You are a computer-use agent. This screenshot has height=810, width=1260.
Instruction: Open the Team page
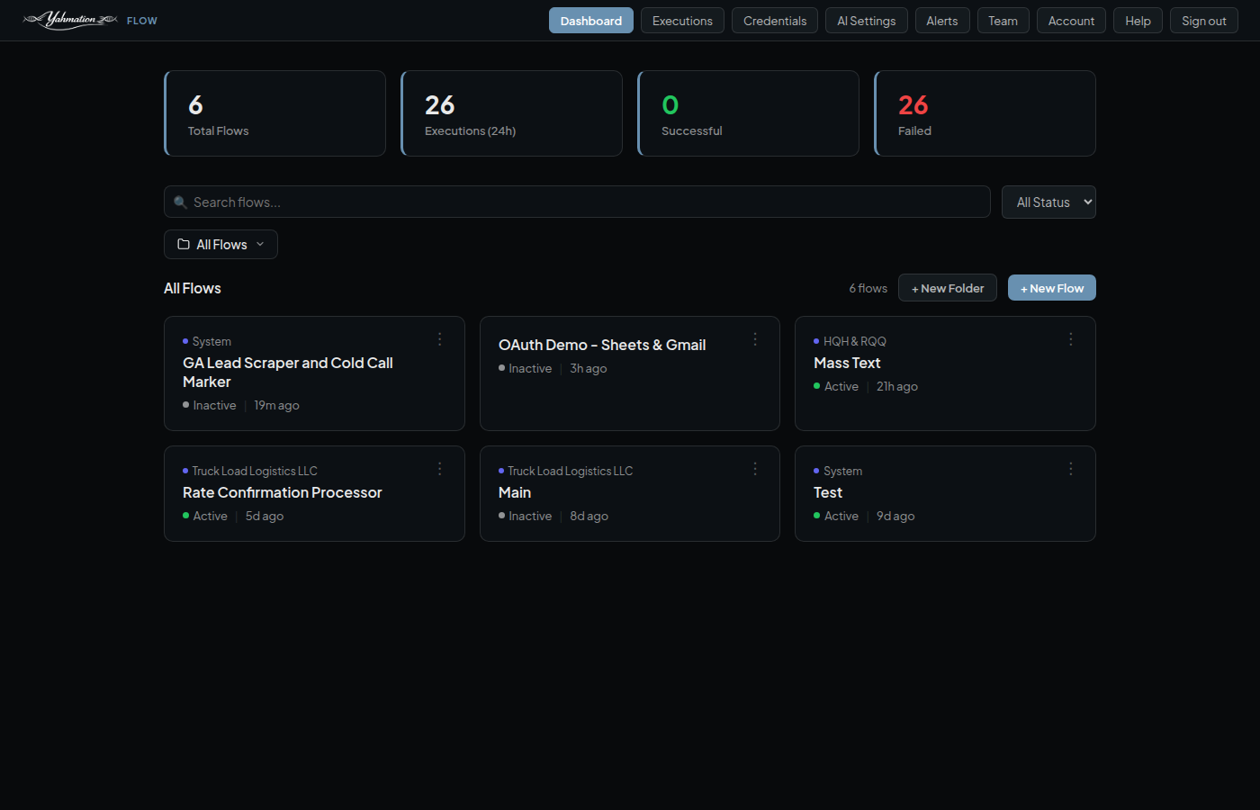click(1003, 21)
